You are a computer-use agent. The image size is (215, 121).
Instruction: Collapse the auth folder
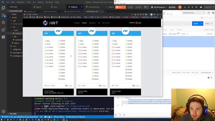12,30
